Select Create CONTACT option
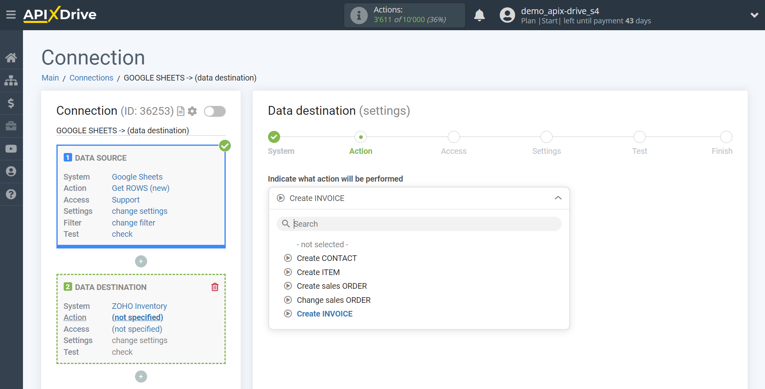The width and height of the screenshot is (765, 389). tap(327, 258)
